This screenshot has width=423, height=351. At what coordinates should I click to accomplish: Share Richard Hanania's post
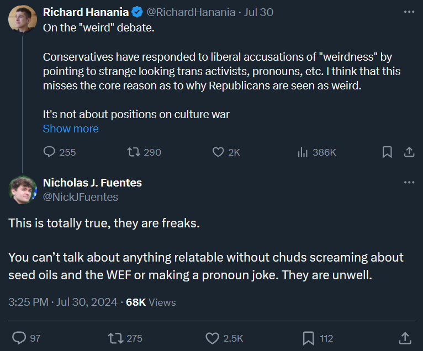click(409, 152)
